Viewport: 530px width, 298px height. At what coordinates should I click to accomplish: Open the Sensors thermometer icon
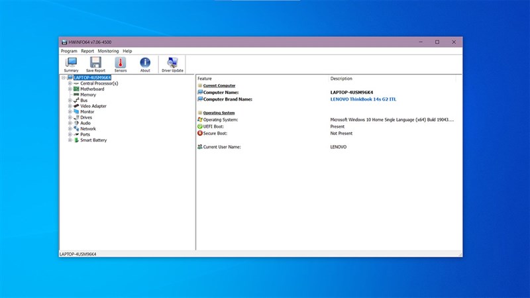click(x=121, y=64)
